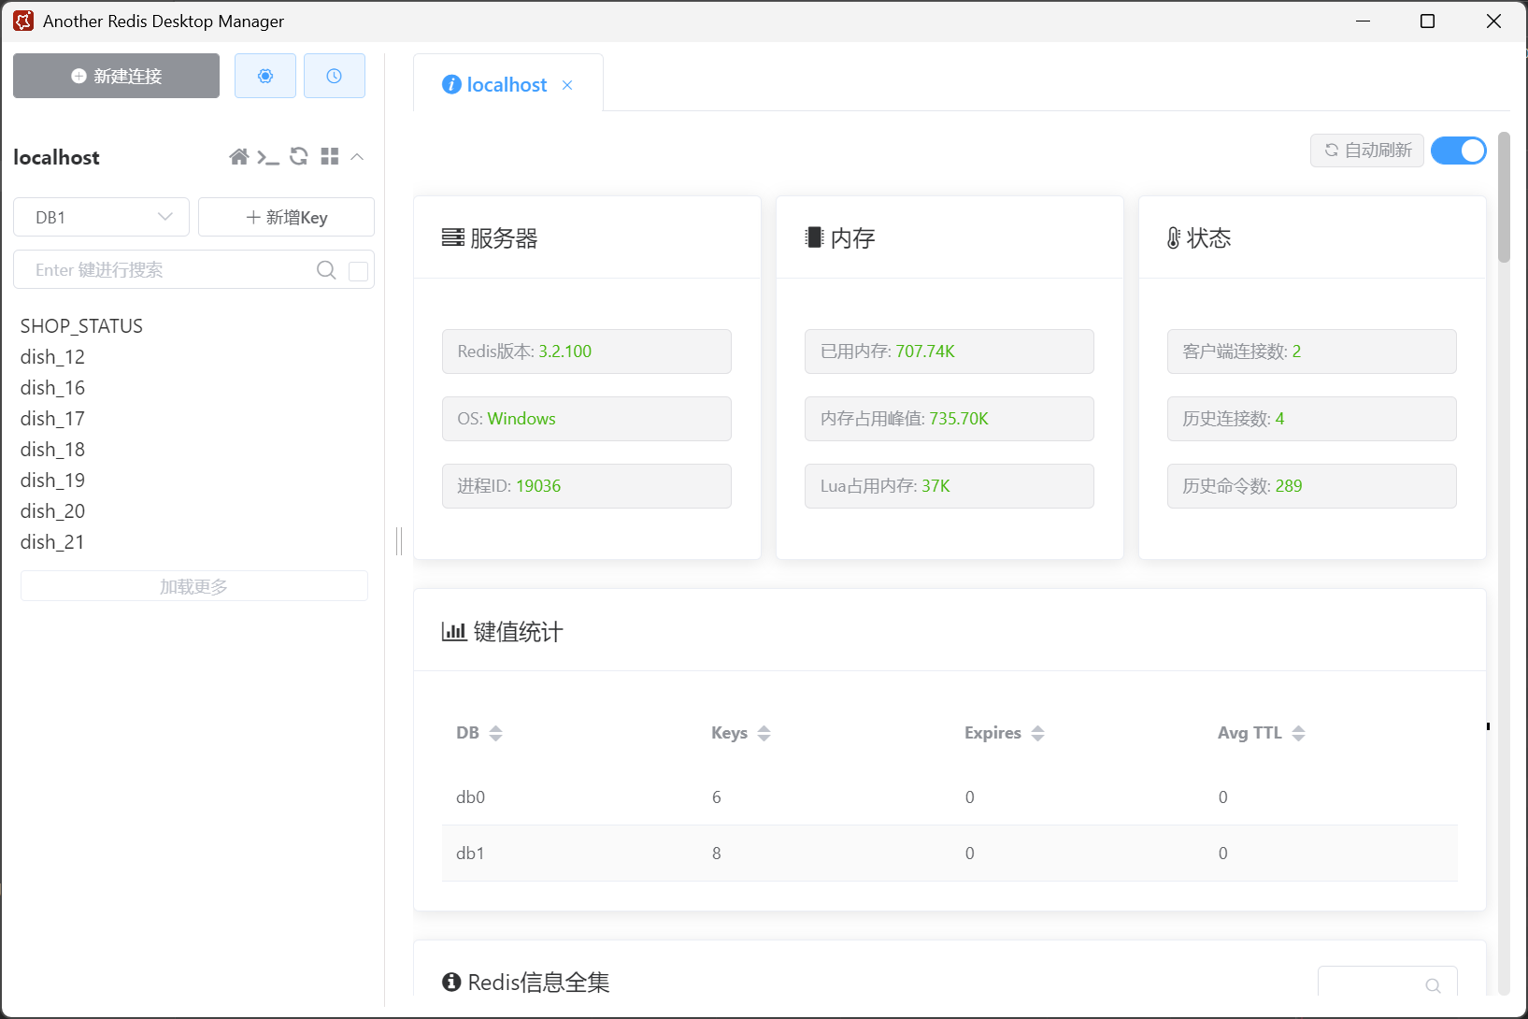Open the command log clock icon
The width and height of the screenshot is (1528, 1019).
(x=334, y=76)
